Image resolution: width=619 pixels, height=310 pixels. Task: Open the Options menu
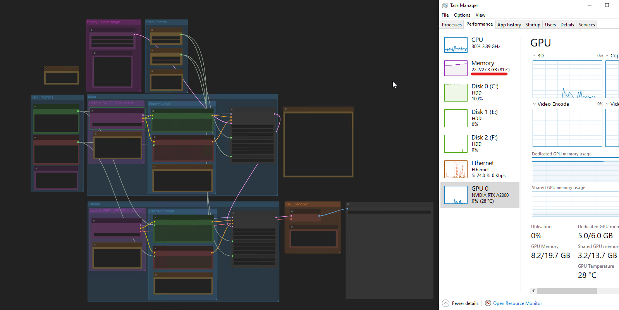coord(462,15)
